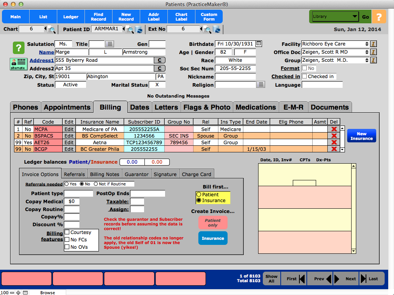Click the Address2 C button

point(159,68)
